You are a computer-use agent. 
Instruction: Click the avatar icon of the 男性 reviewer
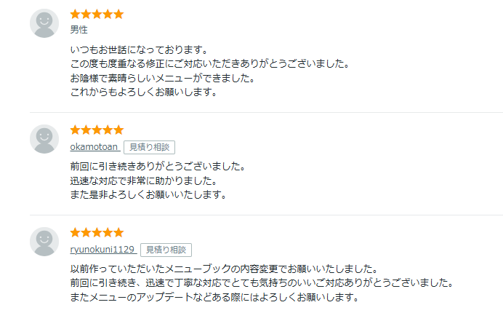click(x=44, y=23)
